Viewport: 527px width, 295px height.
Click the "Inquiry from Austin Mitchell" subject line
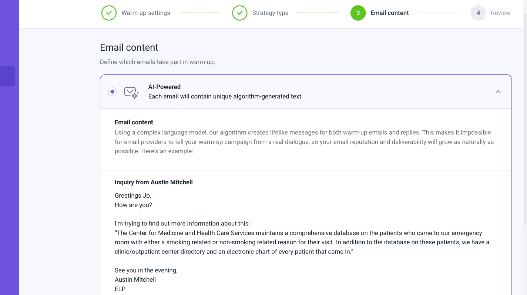[154, 182]
